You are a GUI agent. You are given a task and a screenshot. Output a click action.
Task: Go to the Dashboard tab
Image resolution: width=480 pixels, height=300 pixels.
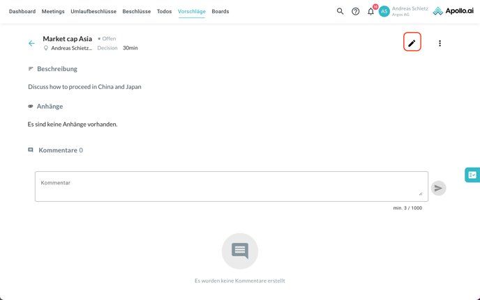[22, 11]
